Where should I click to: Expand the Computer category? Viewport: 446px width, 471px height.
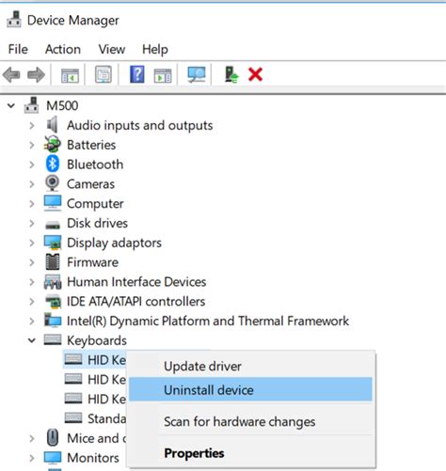click(32, 204)
